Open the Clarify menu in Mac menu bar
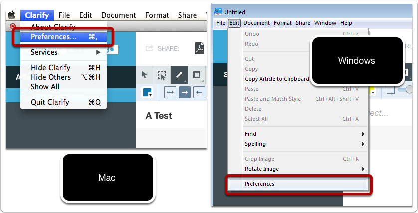This screenshot has width=418, height=213. point(37,15)
